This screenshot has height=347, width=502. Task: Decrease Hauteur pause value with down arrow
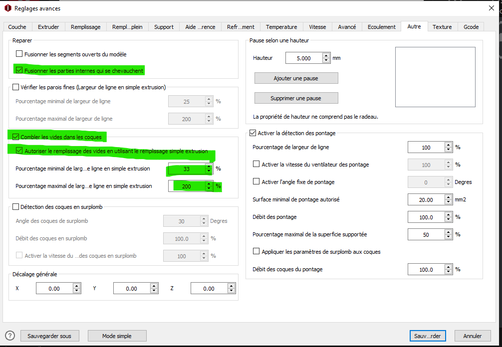pos(326,60)
